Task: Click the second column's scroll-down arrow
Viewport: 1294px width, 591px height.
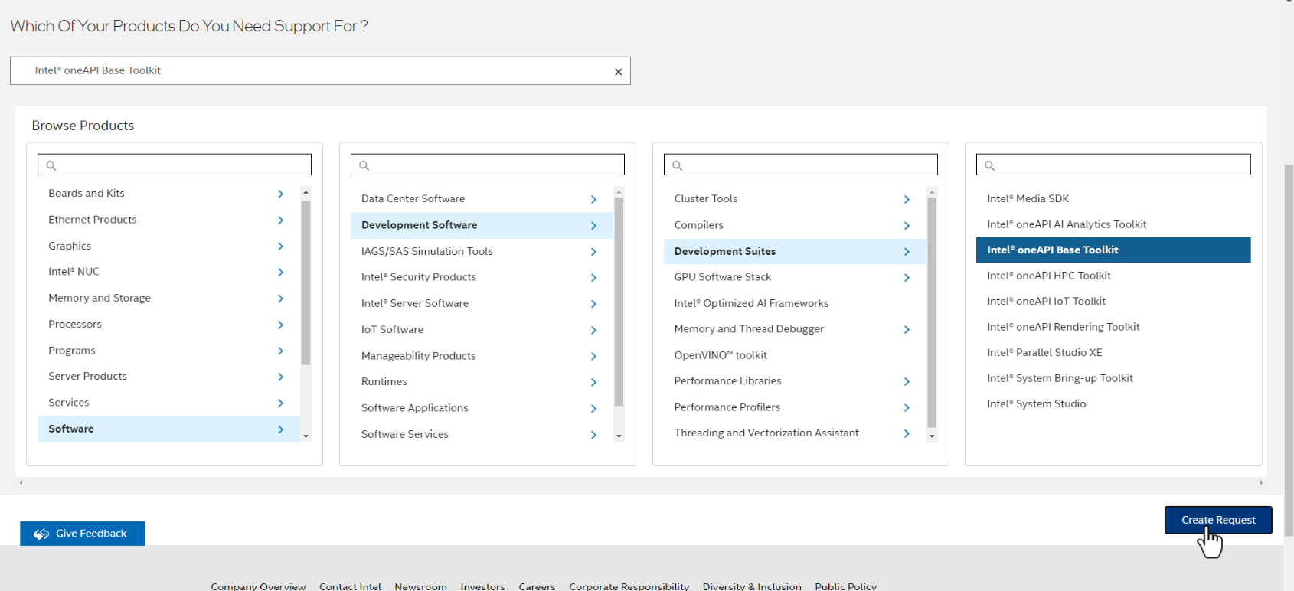Action: (619, 436)
